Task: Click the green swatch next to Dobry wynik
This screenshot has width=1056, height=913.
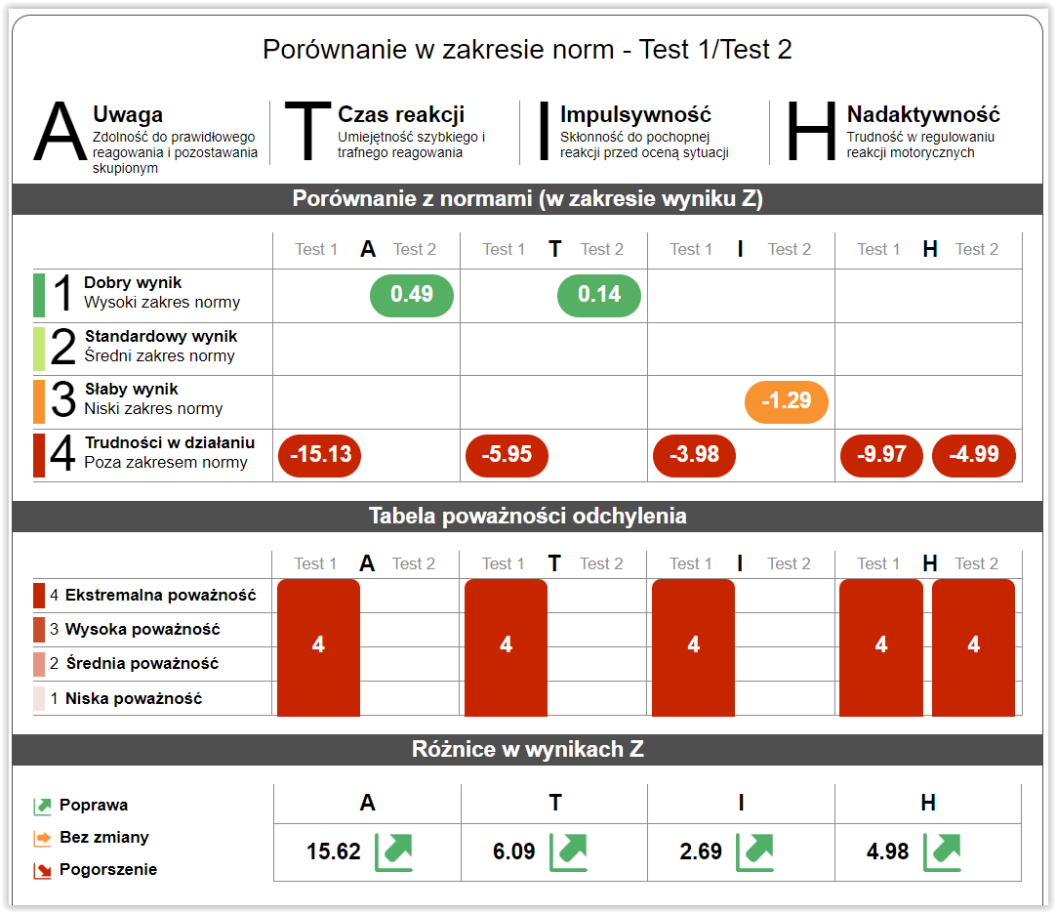Action: coord(39,295)
